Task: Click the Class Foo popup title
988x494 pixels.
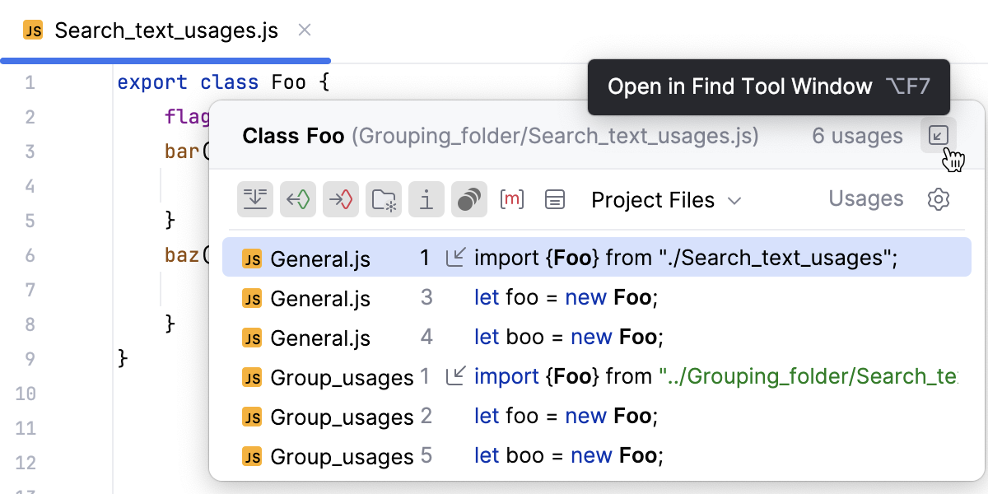Action: pyautogui.click(x=293, y=136)
